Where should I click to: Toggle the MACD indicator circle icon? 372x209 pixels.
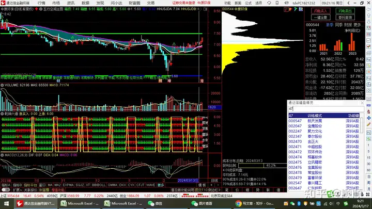pyautogui.click(x=2, y=155)
